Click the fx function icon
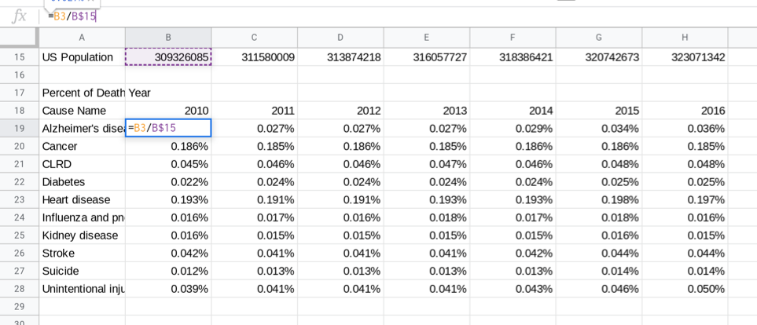 click(x=19, y=16)
